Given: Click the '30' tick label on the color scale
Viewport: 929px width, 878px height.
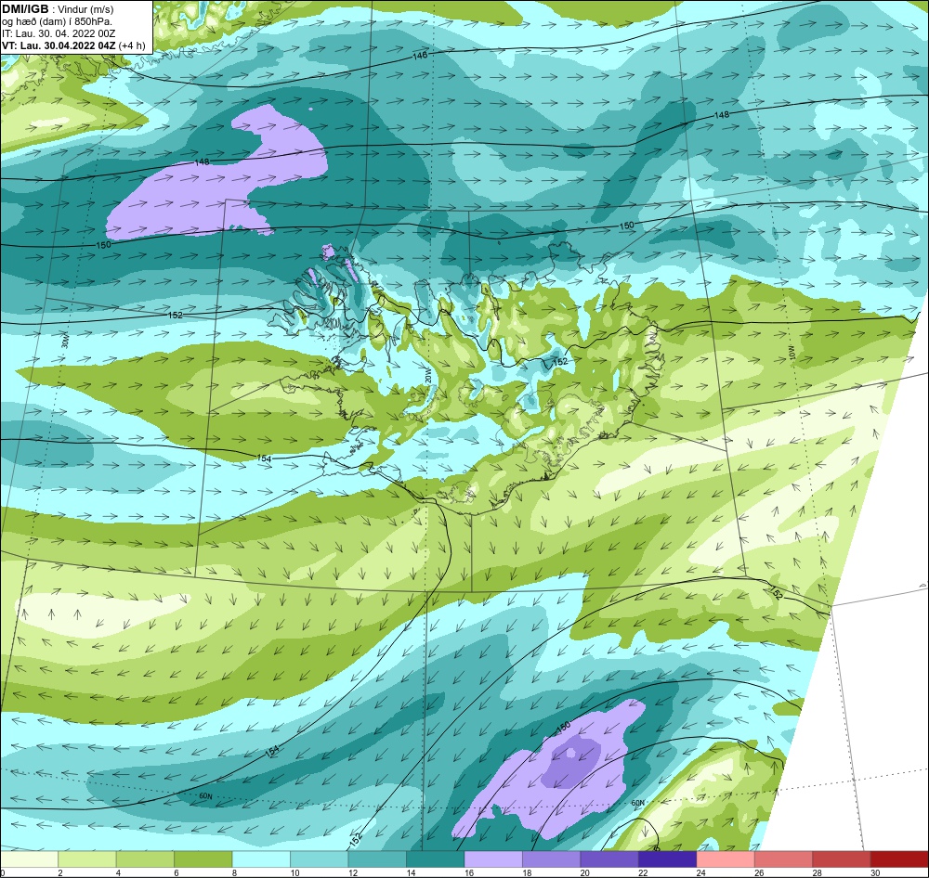Looking at the screenshot, I should coord(875,872).
